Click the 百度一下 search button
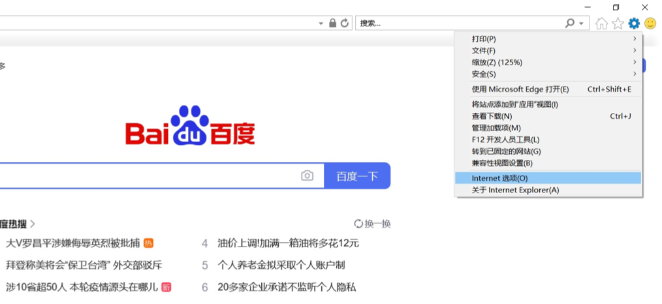This screenshot has height=304, width=662. pyautogui.click(x=357, y=176)
